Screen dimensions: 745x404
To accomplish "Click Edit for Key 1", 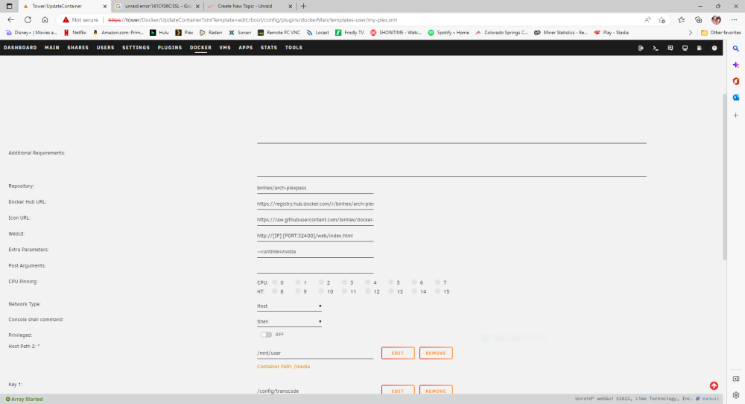I will pos(398,390).
